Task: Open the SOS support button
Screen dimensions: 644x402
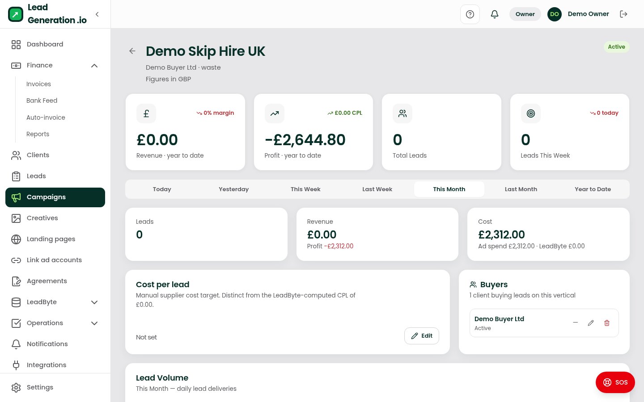Action: [615, 382]
